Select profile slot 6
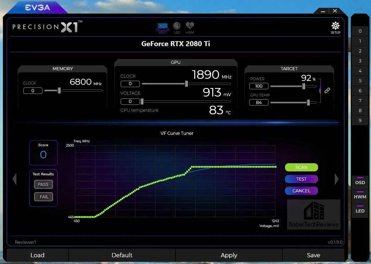Viewport: 371px width, 264px height. click(x=360, y=90)
